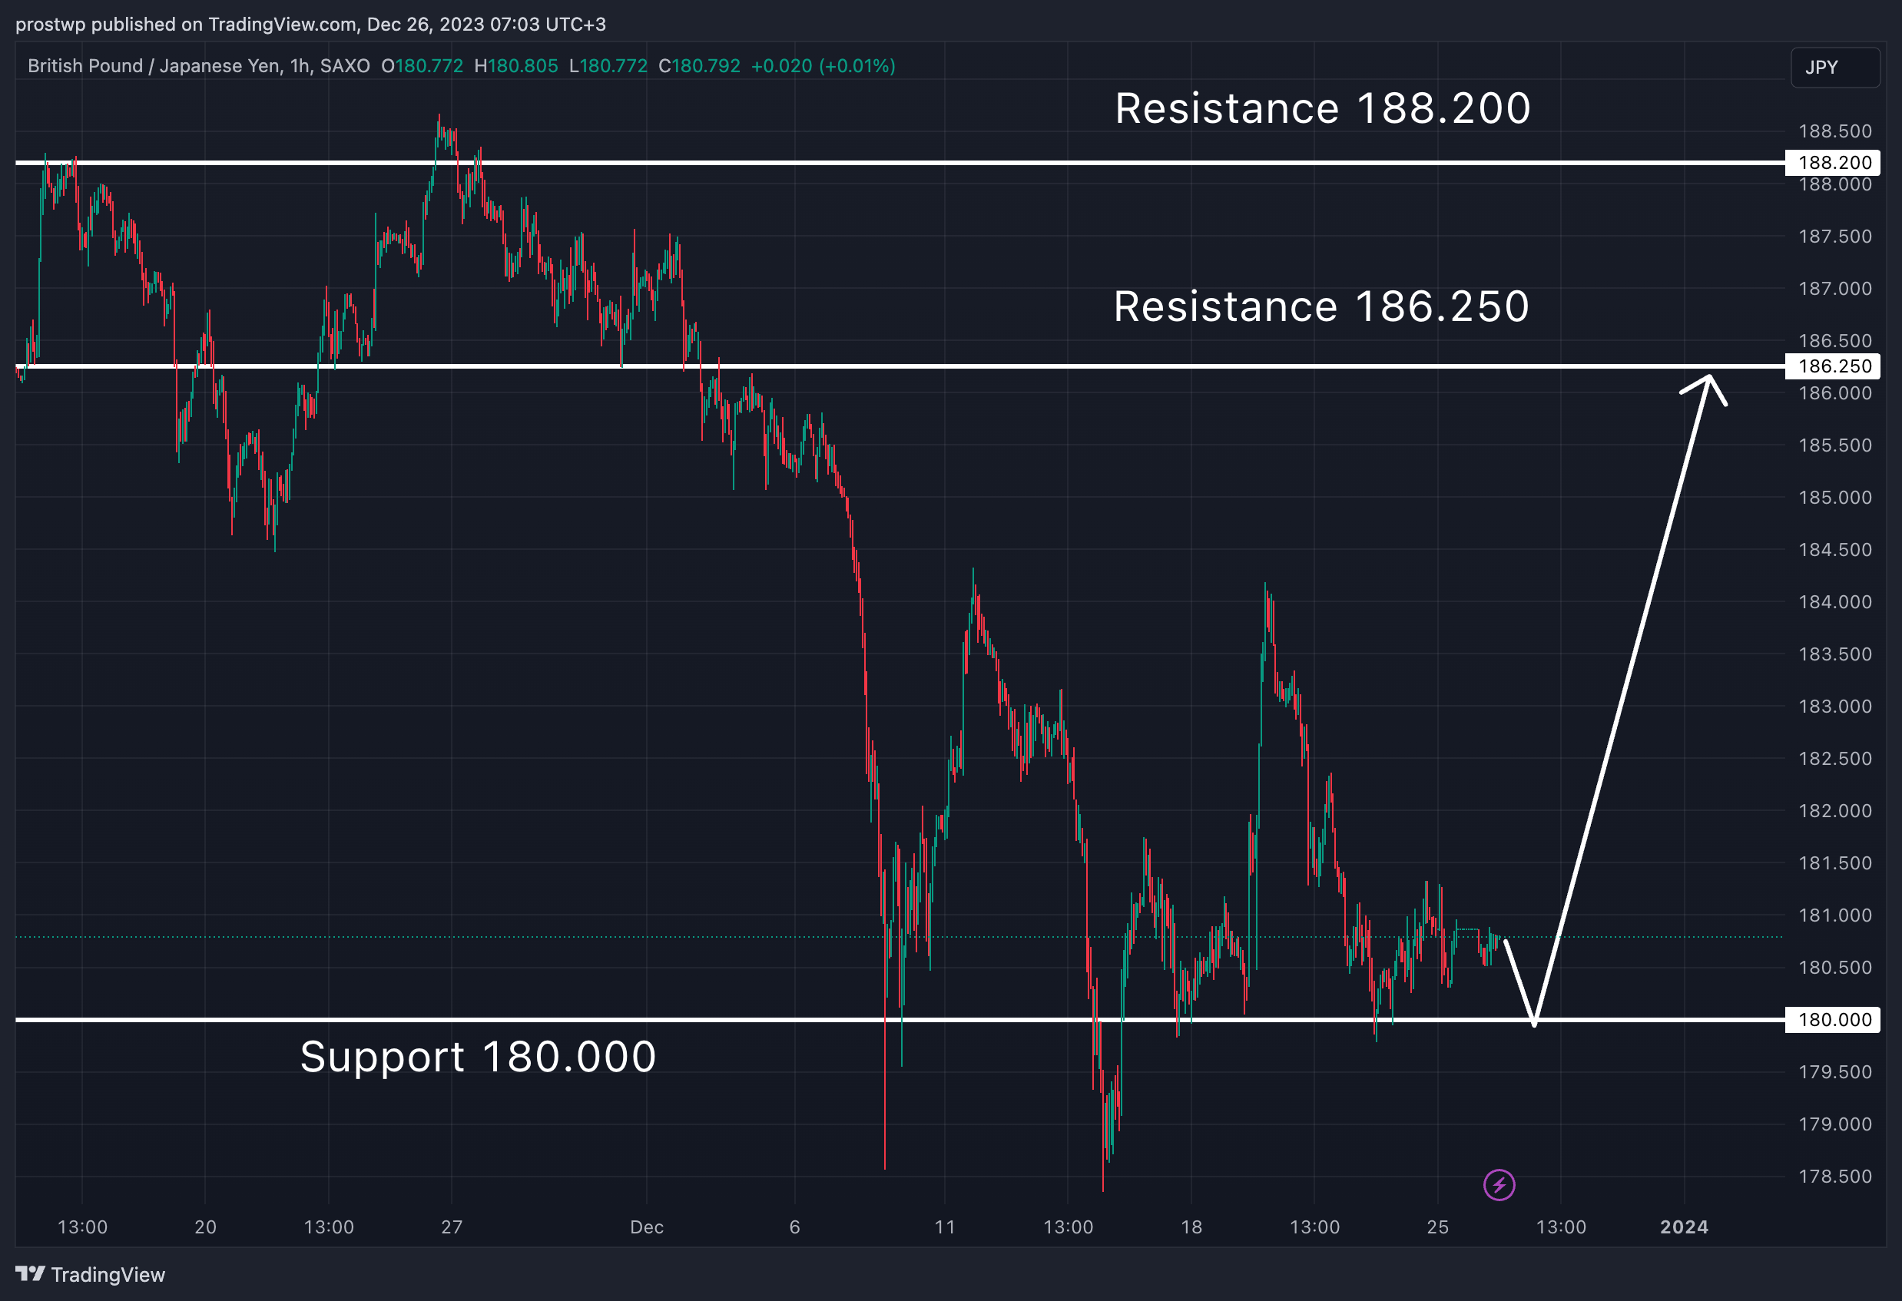Click the 185.000 price scale value

pyautogui.click(x=1835, y=498)
